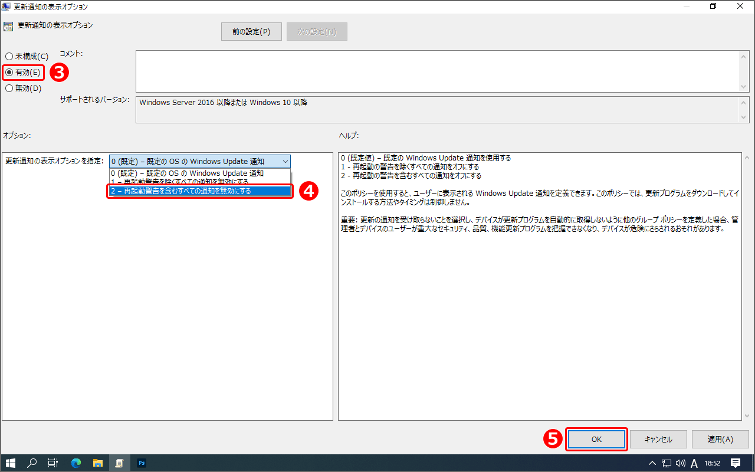Close the 更新通知の表示オプション window
The image size is (755, 472).
tap(740, 6)
